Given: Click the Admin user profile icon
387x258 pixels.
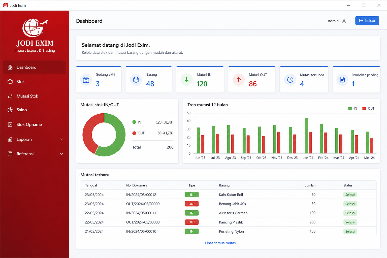Looking at the screenshot, I should (344, 21).
